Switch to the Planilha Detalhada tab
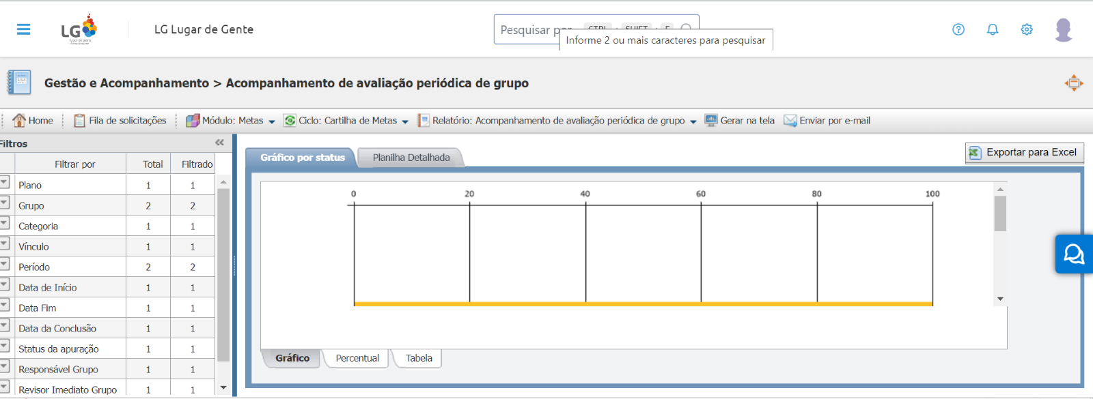 tap(411, 158)
